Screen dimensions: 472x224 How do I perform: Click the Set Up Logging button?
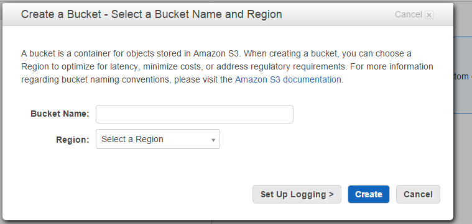point(297,194)
